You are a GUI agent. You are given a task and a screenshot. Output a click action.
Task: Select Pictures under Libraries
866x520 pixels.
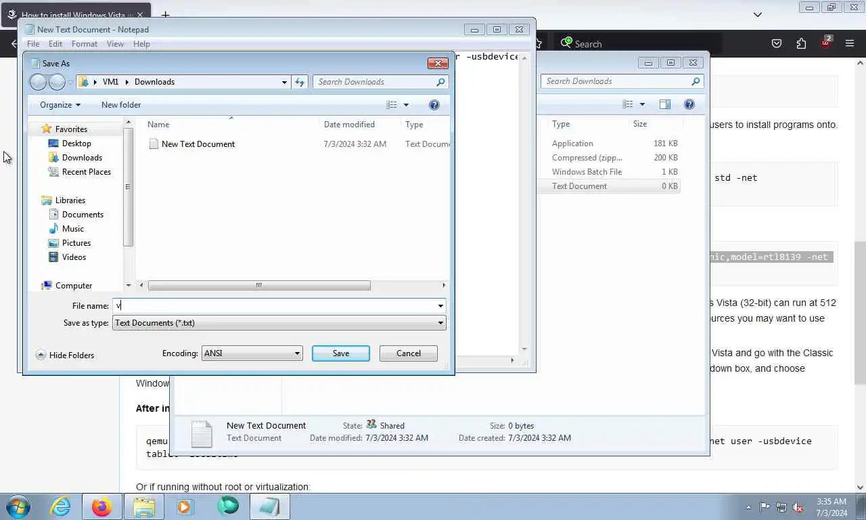[76, 243]
